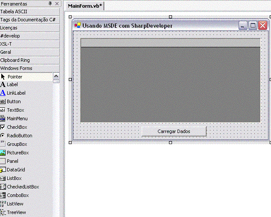This screenshot has width=271, height=217.
Task: Click the top-center form resize handle
Action: tap(170, 17)
